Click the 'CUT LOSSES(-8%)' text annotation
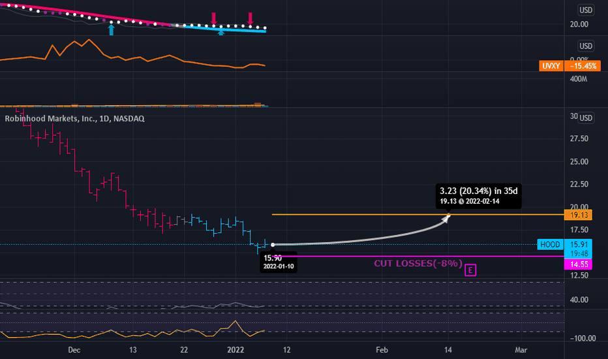Image resolution: width=608 pixels, height=359 pixels. [x=418, y=264]
